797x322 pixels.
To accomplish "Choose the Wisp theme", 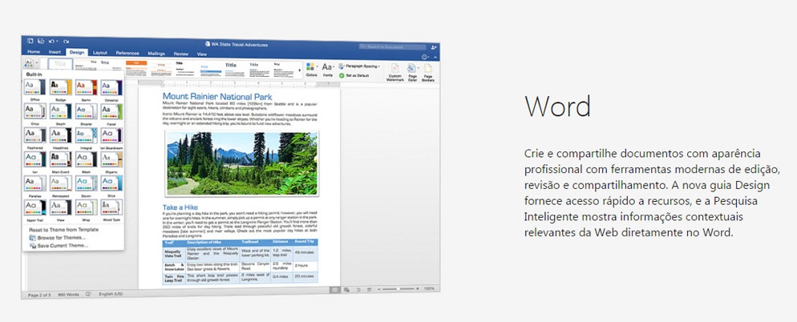I will 86,207.
